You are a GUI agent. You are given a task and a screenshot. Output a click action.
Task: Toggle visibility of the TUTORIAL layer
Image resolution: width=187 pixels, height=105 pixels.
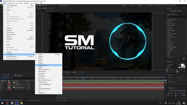point(1,84)
